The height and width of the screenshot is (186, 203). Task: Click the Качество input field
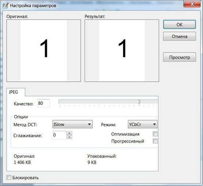(x=43, y=103)
